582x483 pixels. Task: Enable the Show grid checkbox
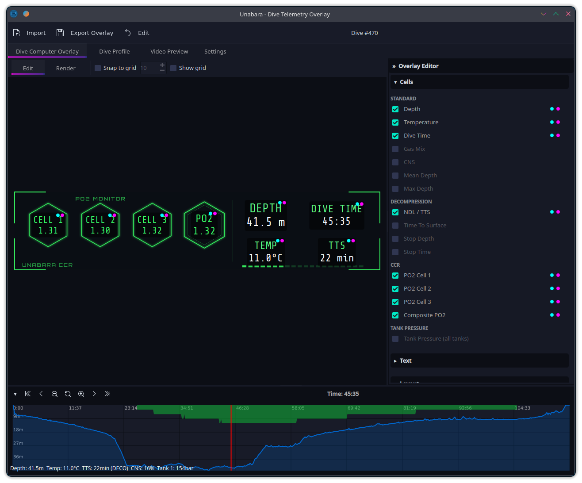(173, 68)
